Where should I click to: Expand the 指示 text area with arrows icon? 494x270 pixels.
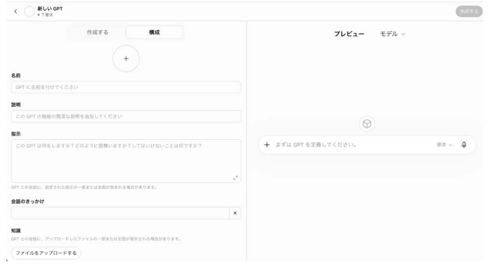[x=235, y=178]
